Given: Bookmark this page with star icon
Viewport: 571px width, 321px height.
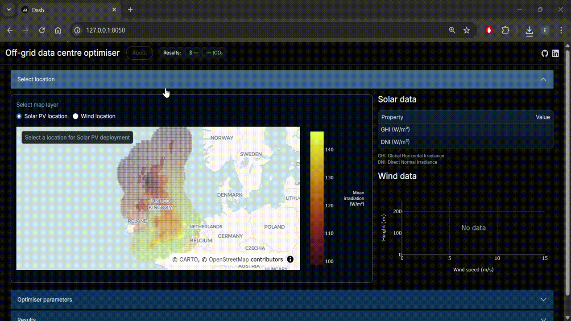Looking at the screenshot, I should click(467, 30).
